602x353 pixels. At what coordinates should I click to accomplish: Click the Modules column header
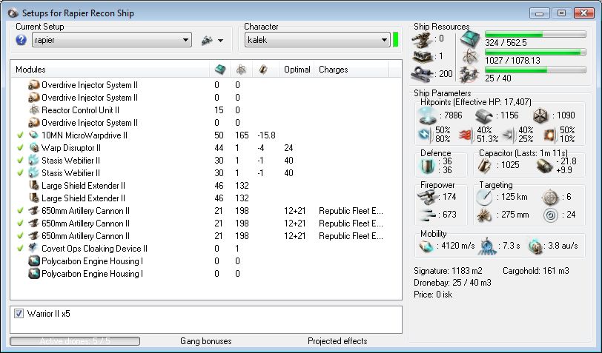[x=30, y=70]
